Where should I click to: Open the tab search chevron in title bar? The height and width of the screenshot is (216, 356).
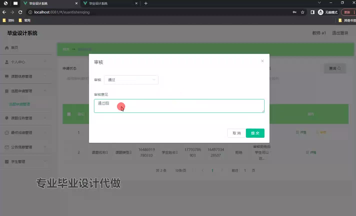click(319, 3)
